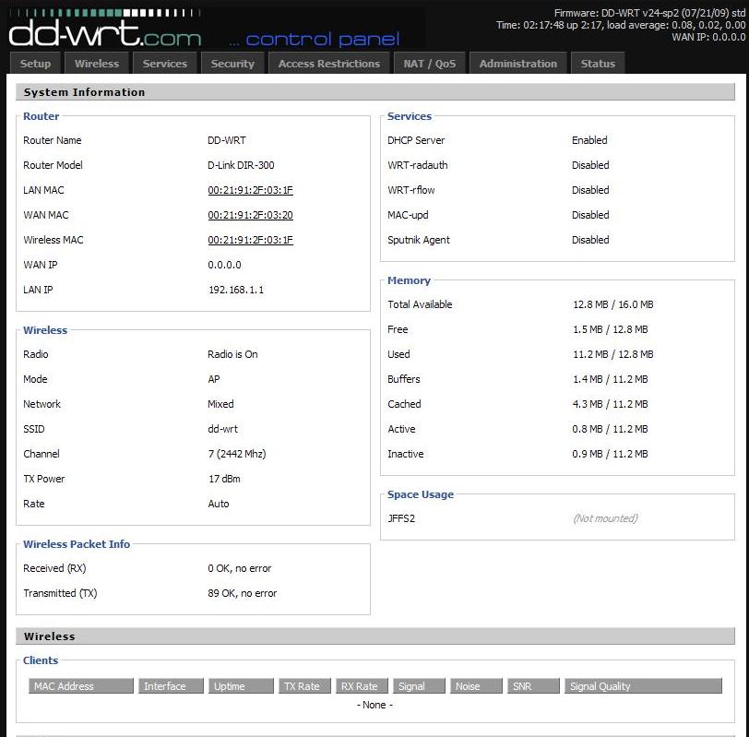Click the channel value 7 (2442 Mhz)
The height and width of the screenshot is (737, 749).
236,454
